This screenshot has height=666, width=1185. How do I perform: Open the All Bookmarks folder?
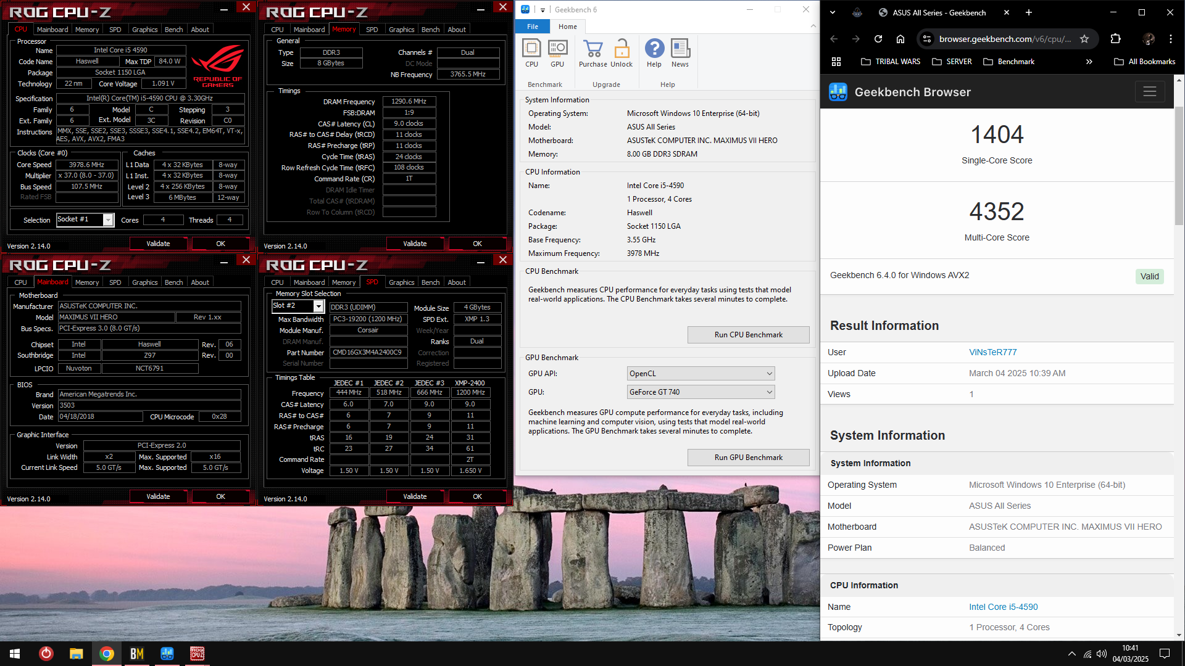coord(1145,62)
